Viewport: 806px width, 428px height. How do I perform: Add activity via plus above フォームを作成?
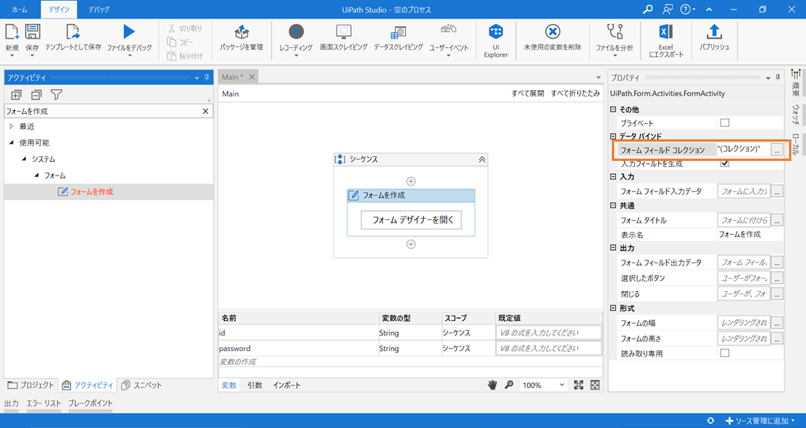[x=411, y=181]
